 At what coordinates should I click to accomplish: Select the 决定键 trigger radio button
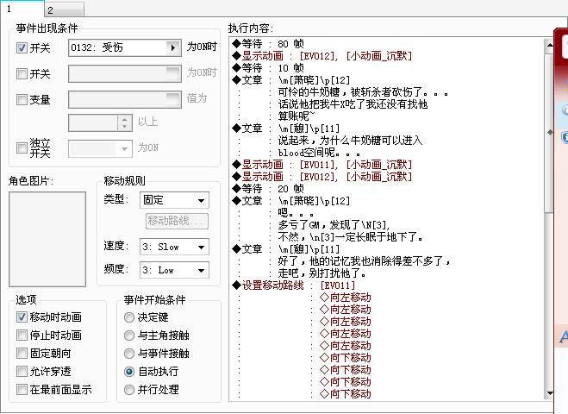129,317
